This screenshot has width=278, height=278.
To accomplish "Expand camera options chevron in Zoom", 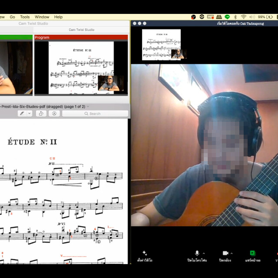I will (232, 253).
